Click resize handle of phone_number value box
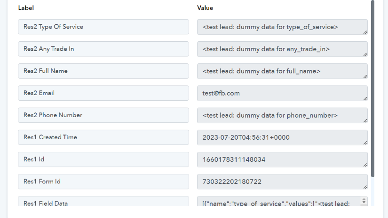 [365, 121]
